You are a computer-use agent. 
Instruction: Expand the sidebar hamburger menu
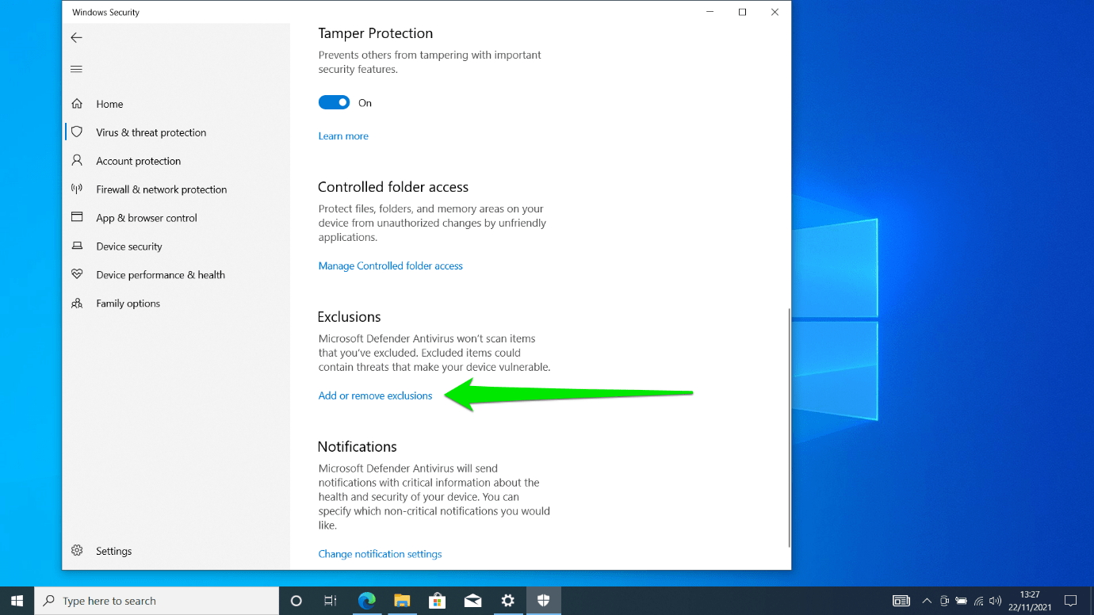76,68
